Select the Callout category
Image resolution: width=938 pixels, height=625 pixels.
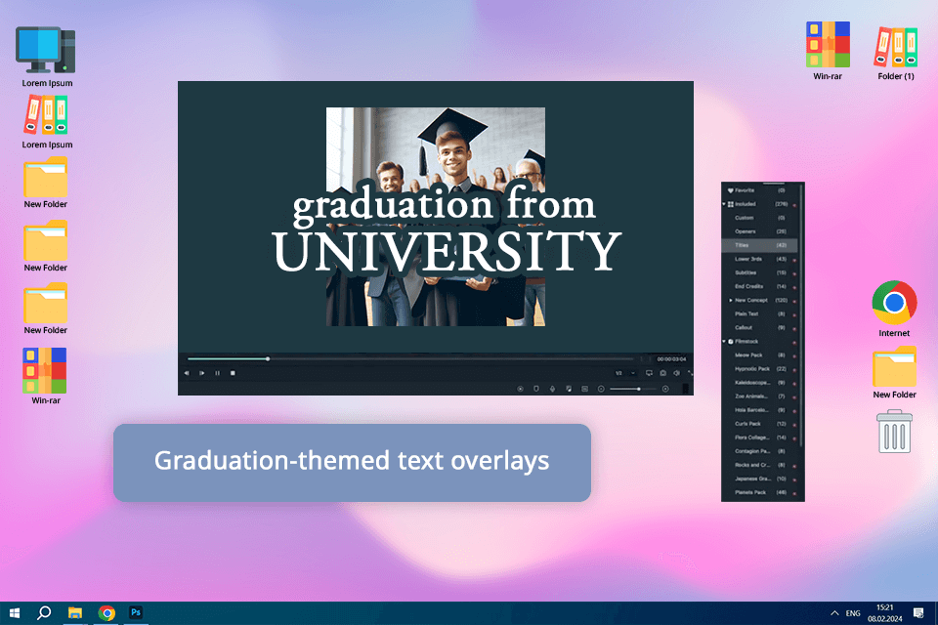pyautogui.click(x=760, y=328)
